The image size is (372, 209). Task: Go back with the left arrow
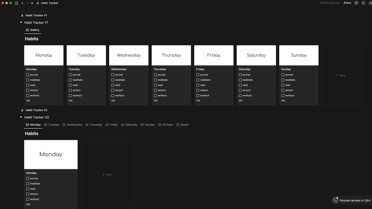(x=22, y=3)
